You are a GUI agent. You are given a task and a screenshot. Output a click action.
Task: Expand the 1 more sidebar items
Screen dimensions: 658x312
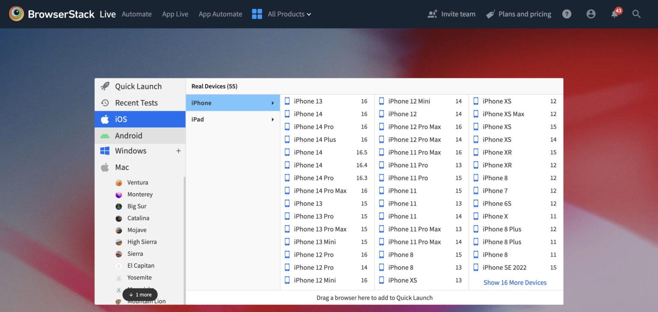click(x=140, y=294)
